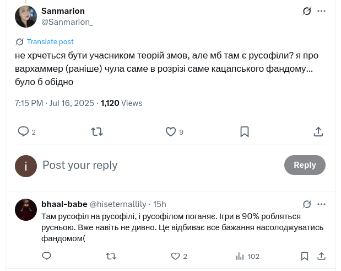Open bhaal-babe's profile avatar
This screenshot has width=341, height=271.
26,210
